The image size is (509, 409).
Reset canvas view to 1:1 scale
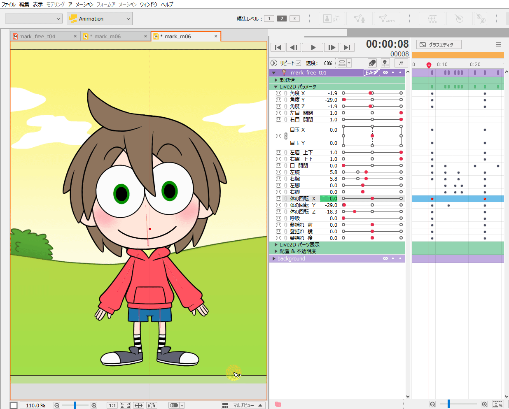[x=112, y=405]
